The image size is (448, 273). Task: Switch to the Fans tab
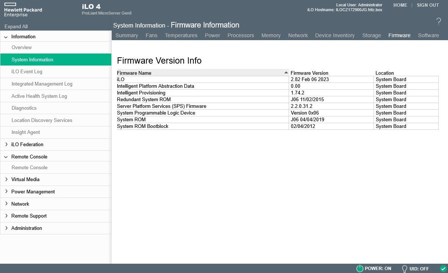coord(151,35)
